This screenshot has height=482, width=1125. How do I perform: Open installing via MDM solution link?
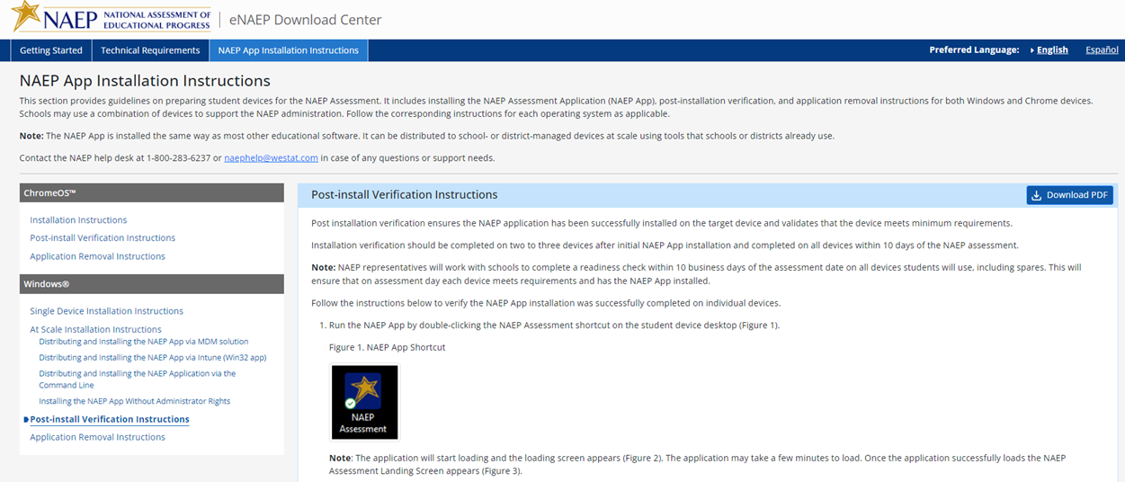click(x=144, y=342)
